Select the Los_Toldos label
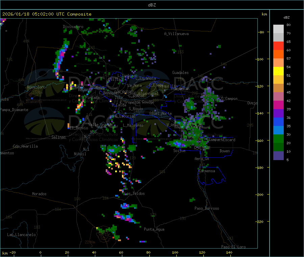The width and height of the screenshot is (304, 257). tap(134, 194)
